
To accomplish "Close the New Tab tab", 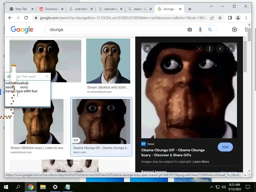I will 32,9.
